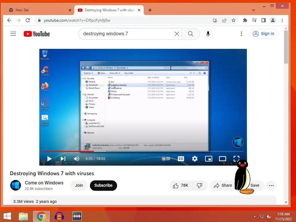The image size is (296, 222).
Task: Click the channel watermark in the video
Action: coord(238,142)
